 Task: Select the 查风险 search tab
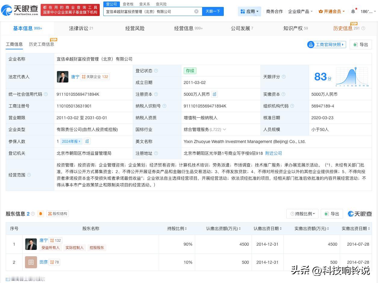coord(161,4)
